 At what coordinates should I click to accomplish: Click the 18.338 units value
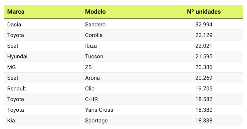204,121
